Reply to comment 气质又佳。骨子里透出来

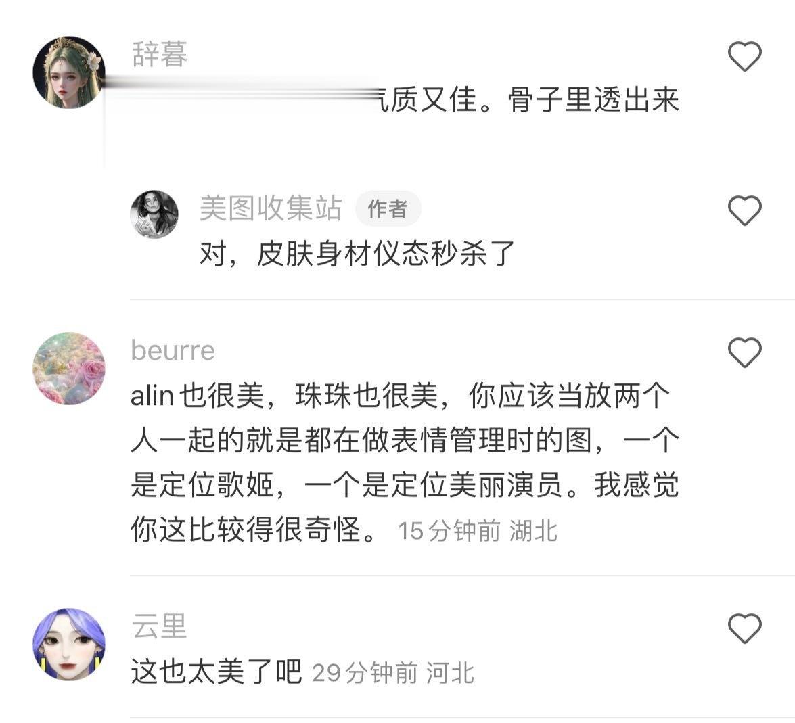tap(529, 99)
